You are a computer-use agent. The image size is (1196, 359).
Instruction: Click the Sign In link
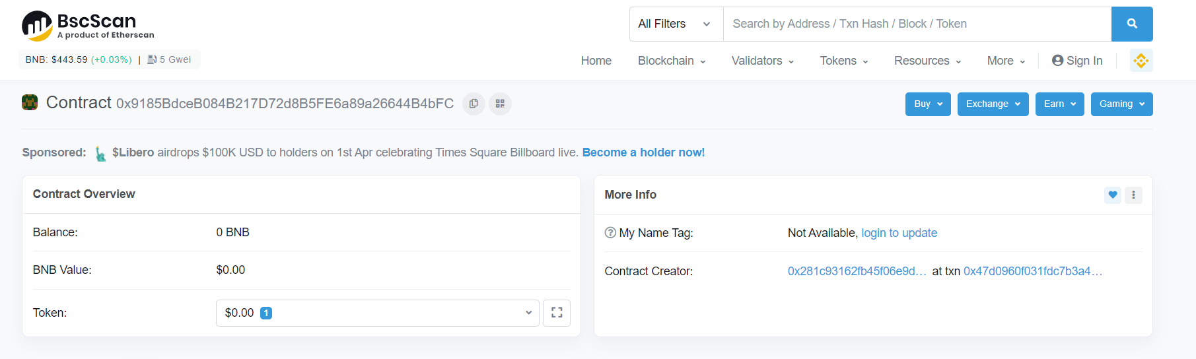pos(1076,61)
